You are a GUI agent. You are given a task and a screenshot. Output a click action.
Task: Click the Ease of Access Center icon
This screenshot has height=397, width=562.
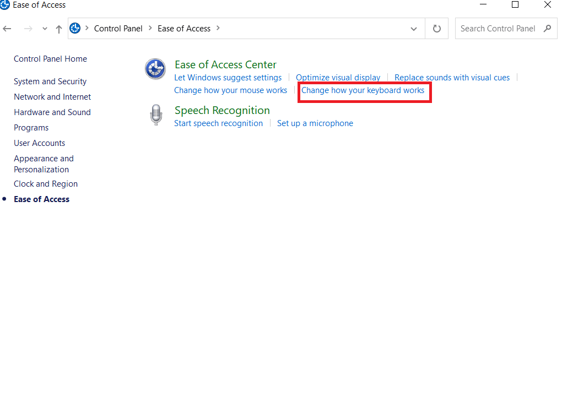coord(155,69)
